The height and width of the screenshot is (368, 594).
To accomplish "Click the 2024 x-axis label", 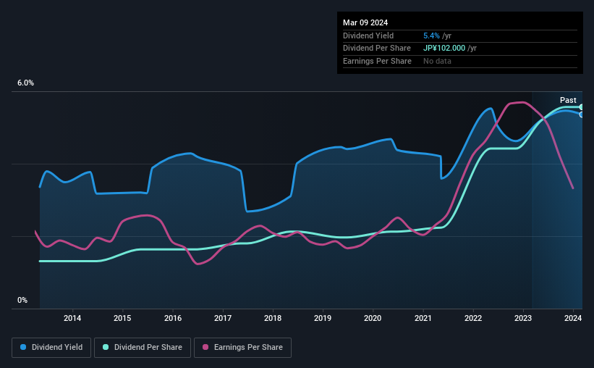I will [573, 318].
